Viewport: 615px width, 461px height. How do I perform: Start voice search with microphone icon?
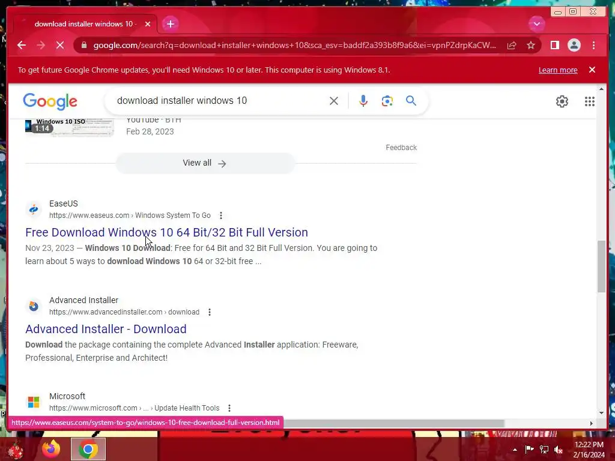pyautogui.click(x=363, y=101)
